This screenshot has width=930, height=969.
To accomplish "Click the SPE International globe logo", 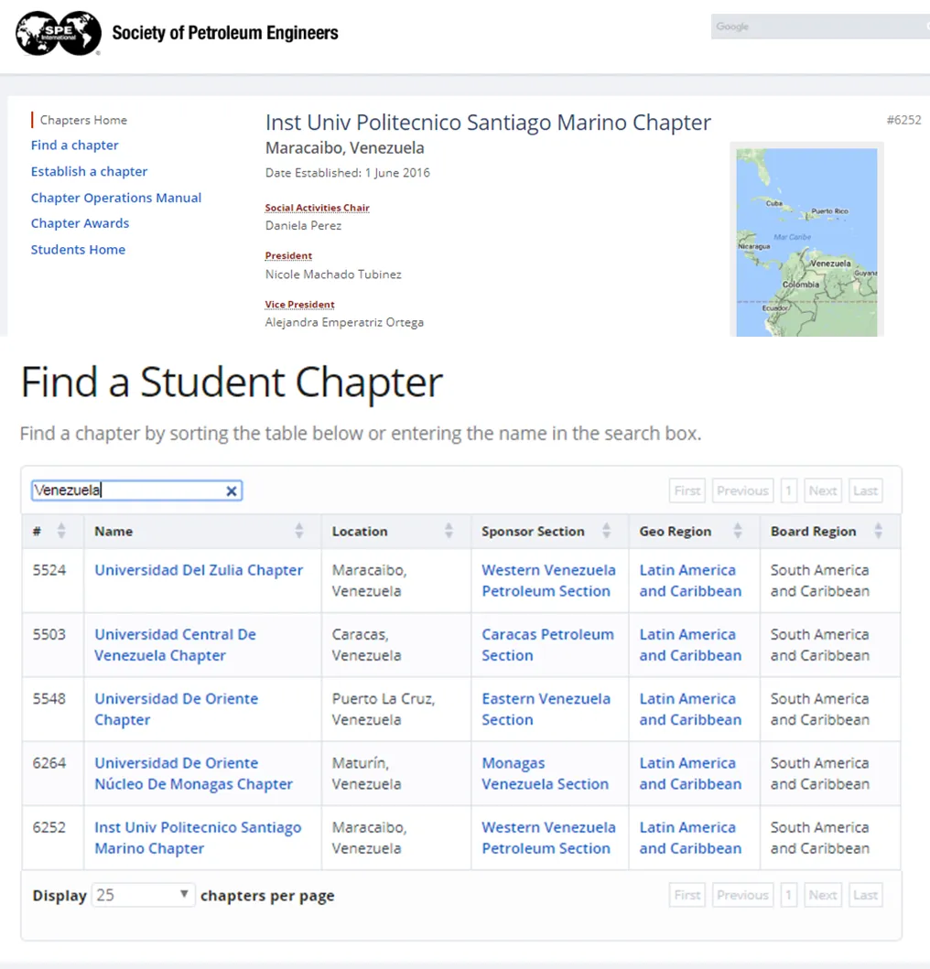I will pyautogui.click(x=59, y=33).
